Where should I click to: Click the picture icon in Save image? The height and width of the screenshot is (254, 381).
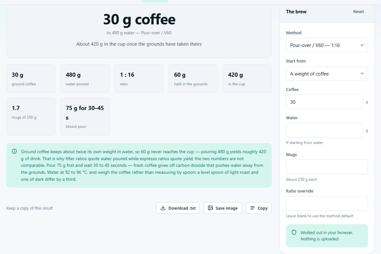pyautogui.click(x=210, y=208)
